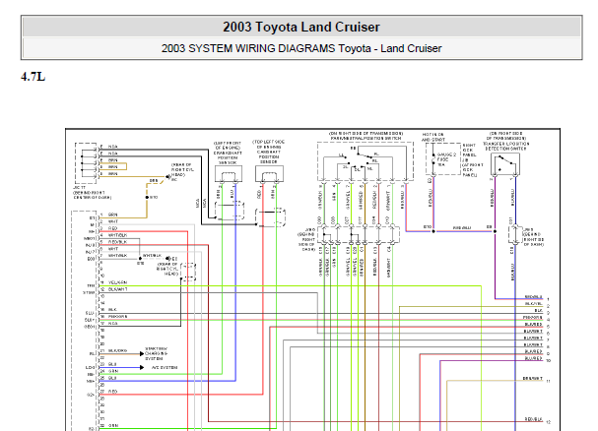
Task: Click the J/C 'T' behind right center of dash label
Action: click(x=92, y=193)
